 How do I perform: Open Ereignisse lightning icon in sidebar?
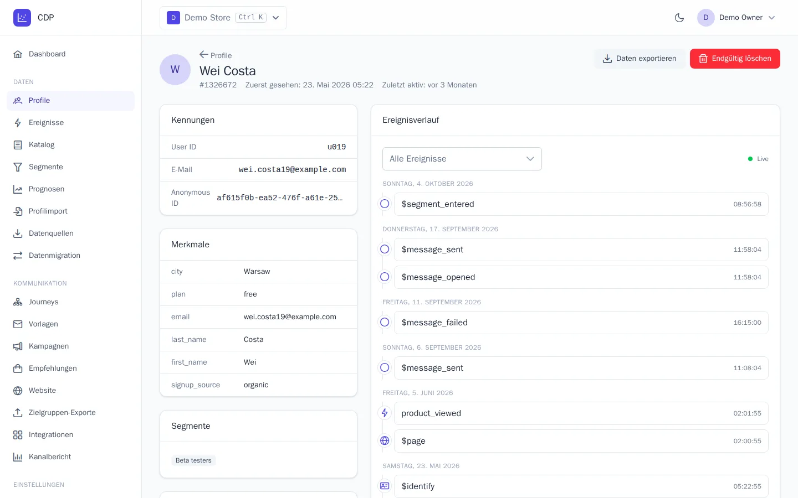18,123
